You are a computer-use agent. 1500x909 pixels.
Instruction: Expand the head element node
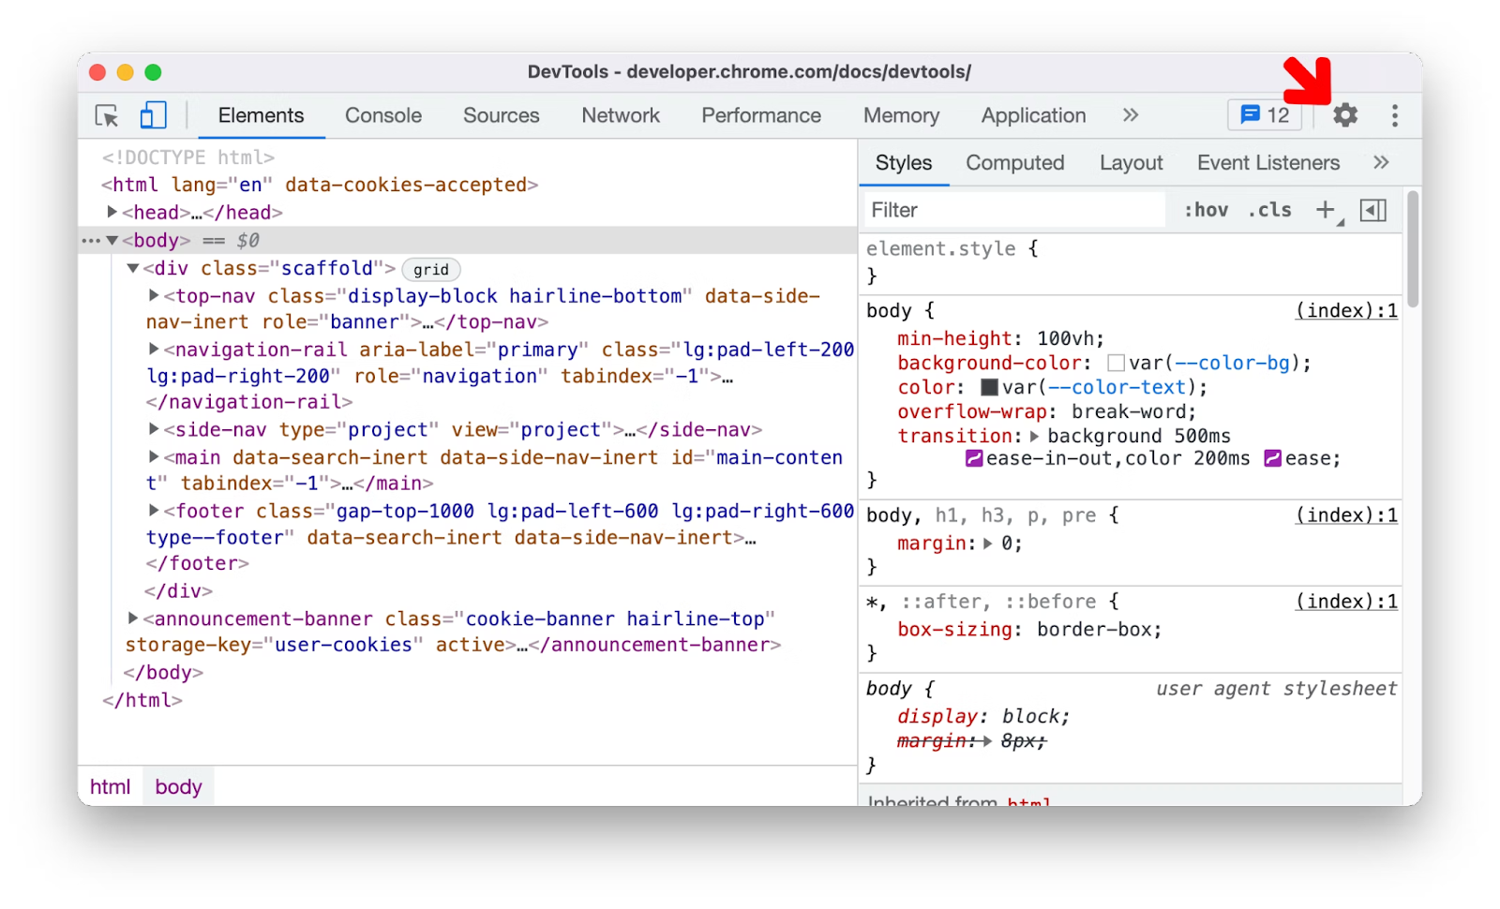(112, 213)
